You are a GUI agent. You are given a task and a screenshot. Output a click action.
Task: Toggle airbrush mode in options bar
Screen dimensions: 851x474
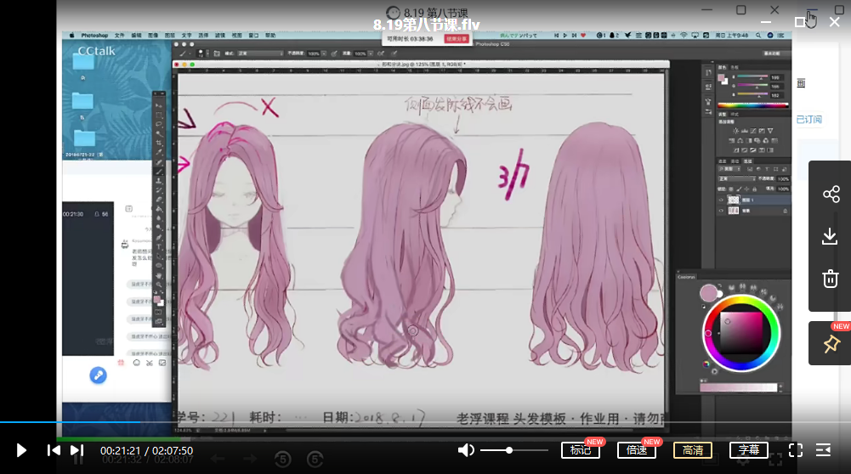pyautogui.click(x=381, y=54)
